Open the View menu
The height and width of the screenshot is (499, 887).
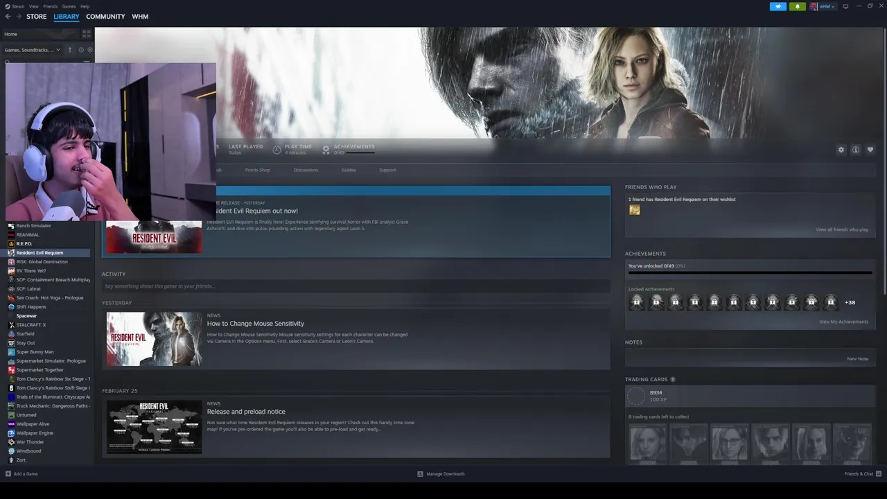[x=34, y=6]
